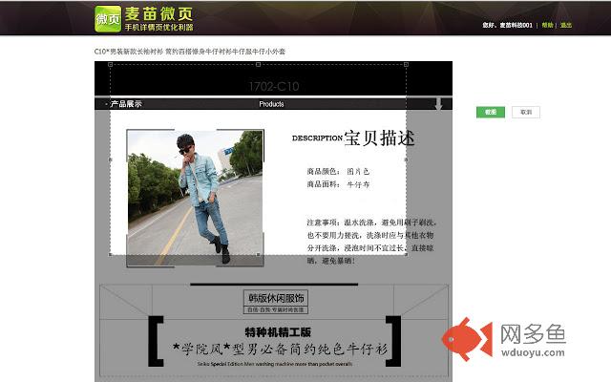Click the 特种机精工版 heading

(278, 332)
